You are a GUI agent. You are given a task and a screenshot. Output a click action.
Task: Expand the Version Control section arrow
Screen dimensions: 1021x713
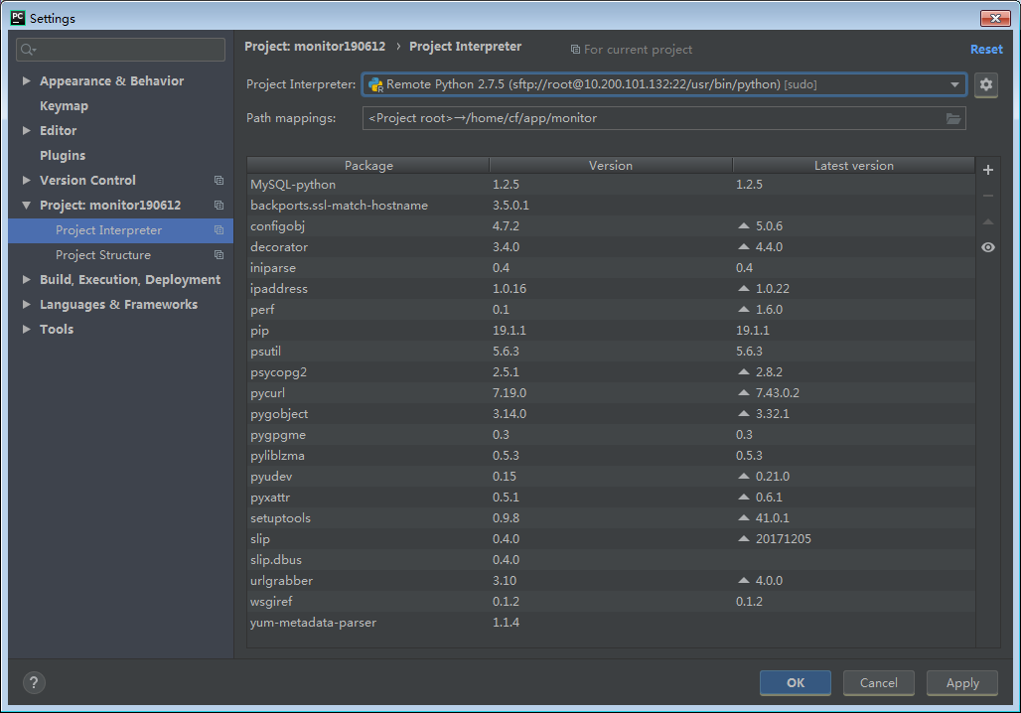(27, 180)
